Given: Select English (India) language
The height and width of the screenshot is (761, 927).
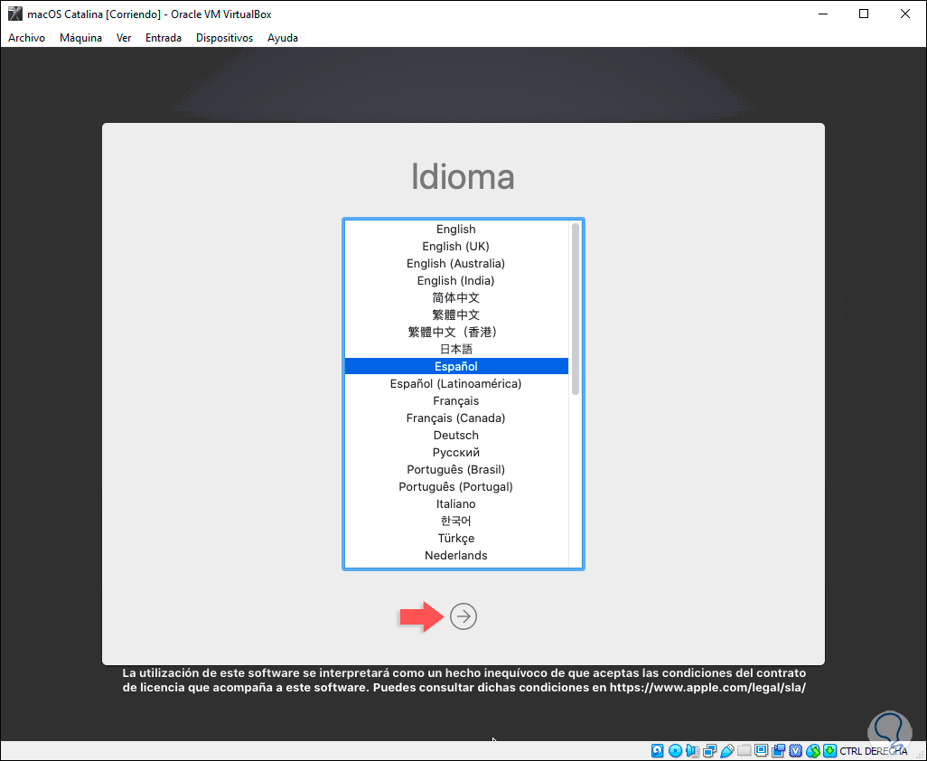Looking at the screenshot, I should click(x=455, y=280).
